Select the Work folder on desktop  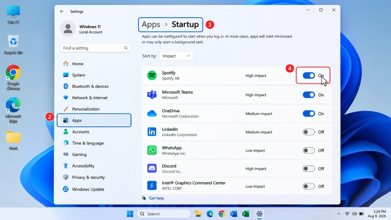13,141
